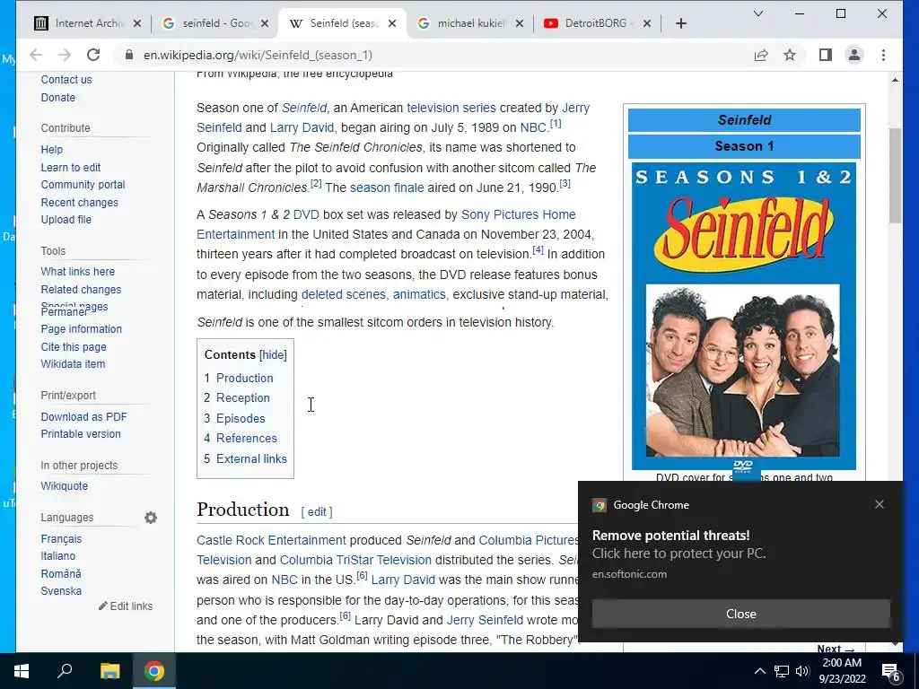Jump to Reception in Contents

[x=242, y=397]
